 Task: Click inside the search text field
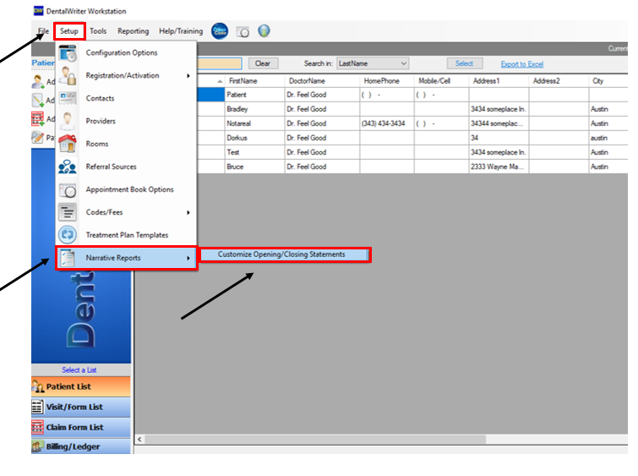pos(220,63)
